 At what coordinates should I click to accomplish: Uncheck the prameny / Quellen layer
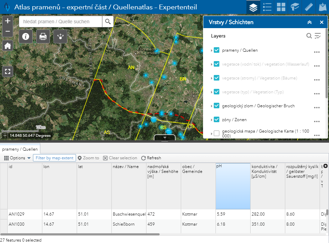tap(217, 50)
